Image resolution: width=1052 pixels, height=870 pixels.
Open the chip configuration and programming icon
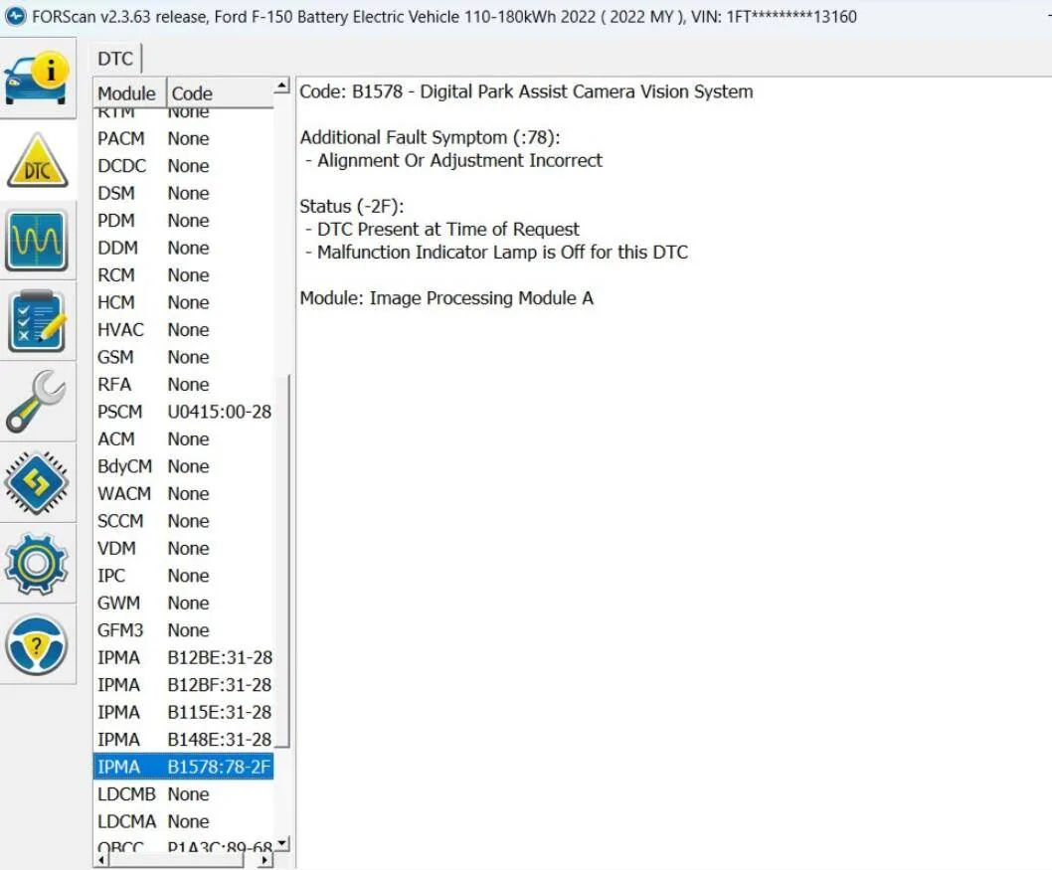[37, 483]
